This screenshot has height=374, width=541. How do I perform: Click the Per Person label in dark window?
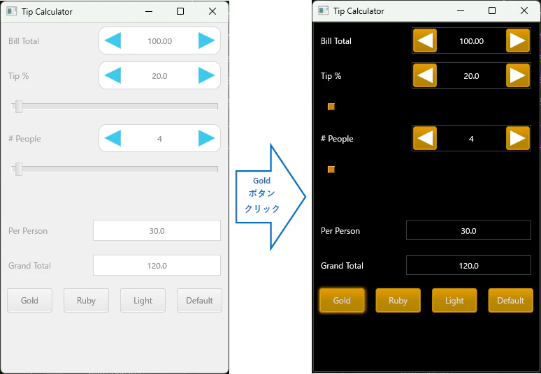coord(340,231)
